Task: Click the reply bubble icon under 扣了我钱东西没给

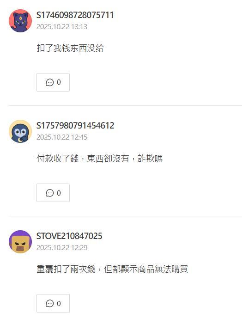Action: coord(50,82)
